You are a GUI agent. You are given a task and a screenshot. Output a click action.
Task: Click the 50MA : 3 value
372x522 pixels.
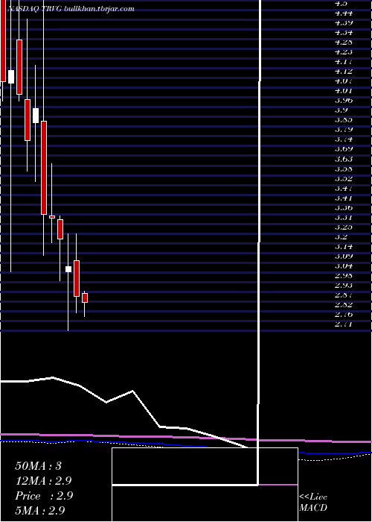click(39, 466)
